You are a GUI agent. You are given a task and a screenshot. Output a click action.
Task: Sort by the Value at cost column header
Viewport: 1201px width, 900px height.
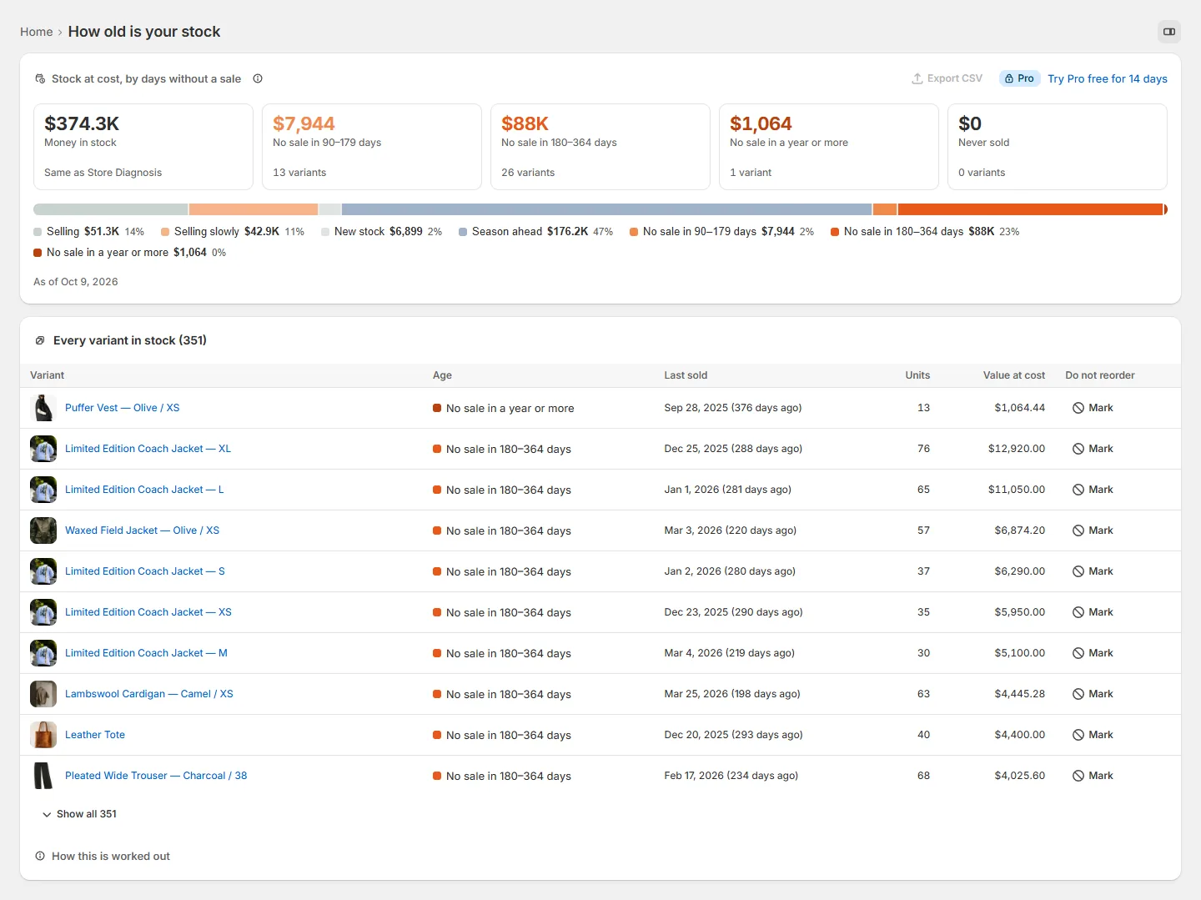click(1013, 375)
